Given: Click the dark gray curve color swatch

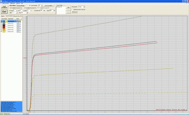Looking at the screenshot, I should [x=4, y=25].
